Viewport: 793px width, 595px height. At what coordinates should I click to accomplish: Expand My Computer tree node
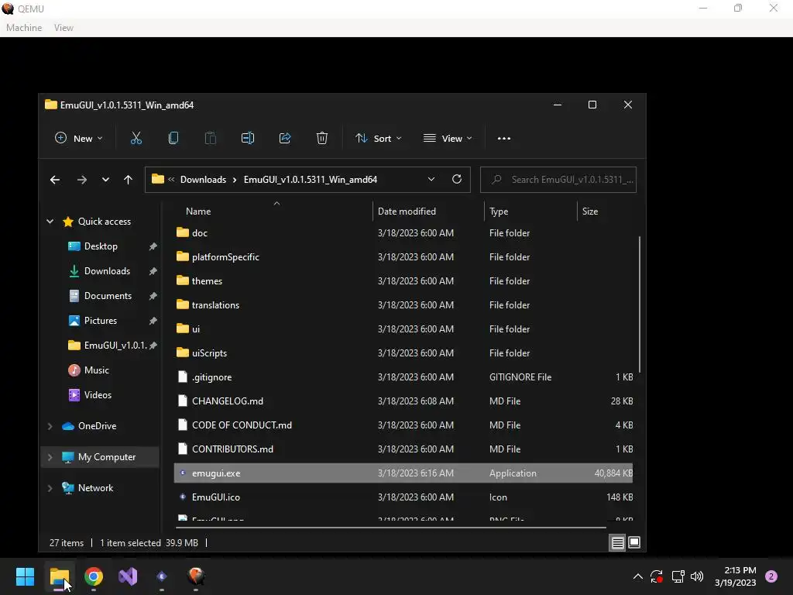(x=50, y=457)
